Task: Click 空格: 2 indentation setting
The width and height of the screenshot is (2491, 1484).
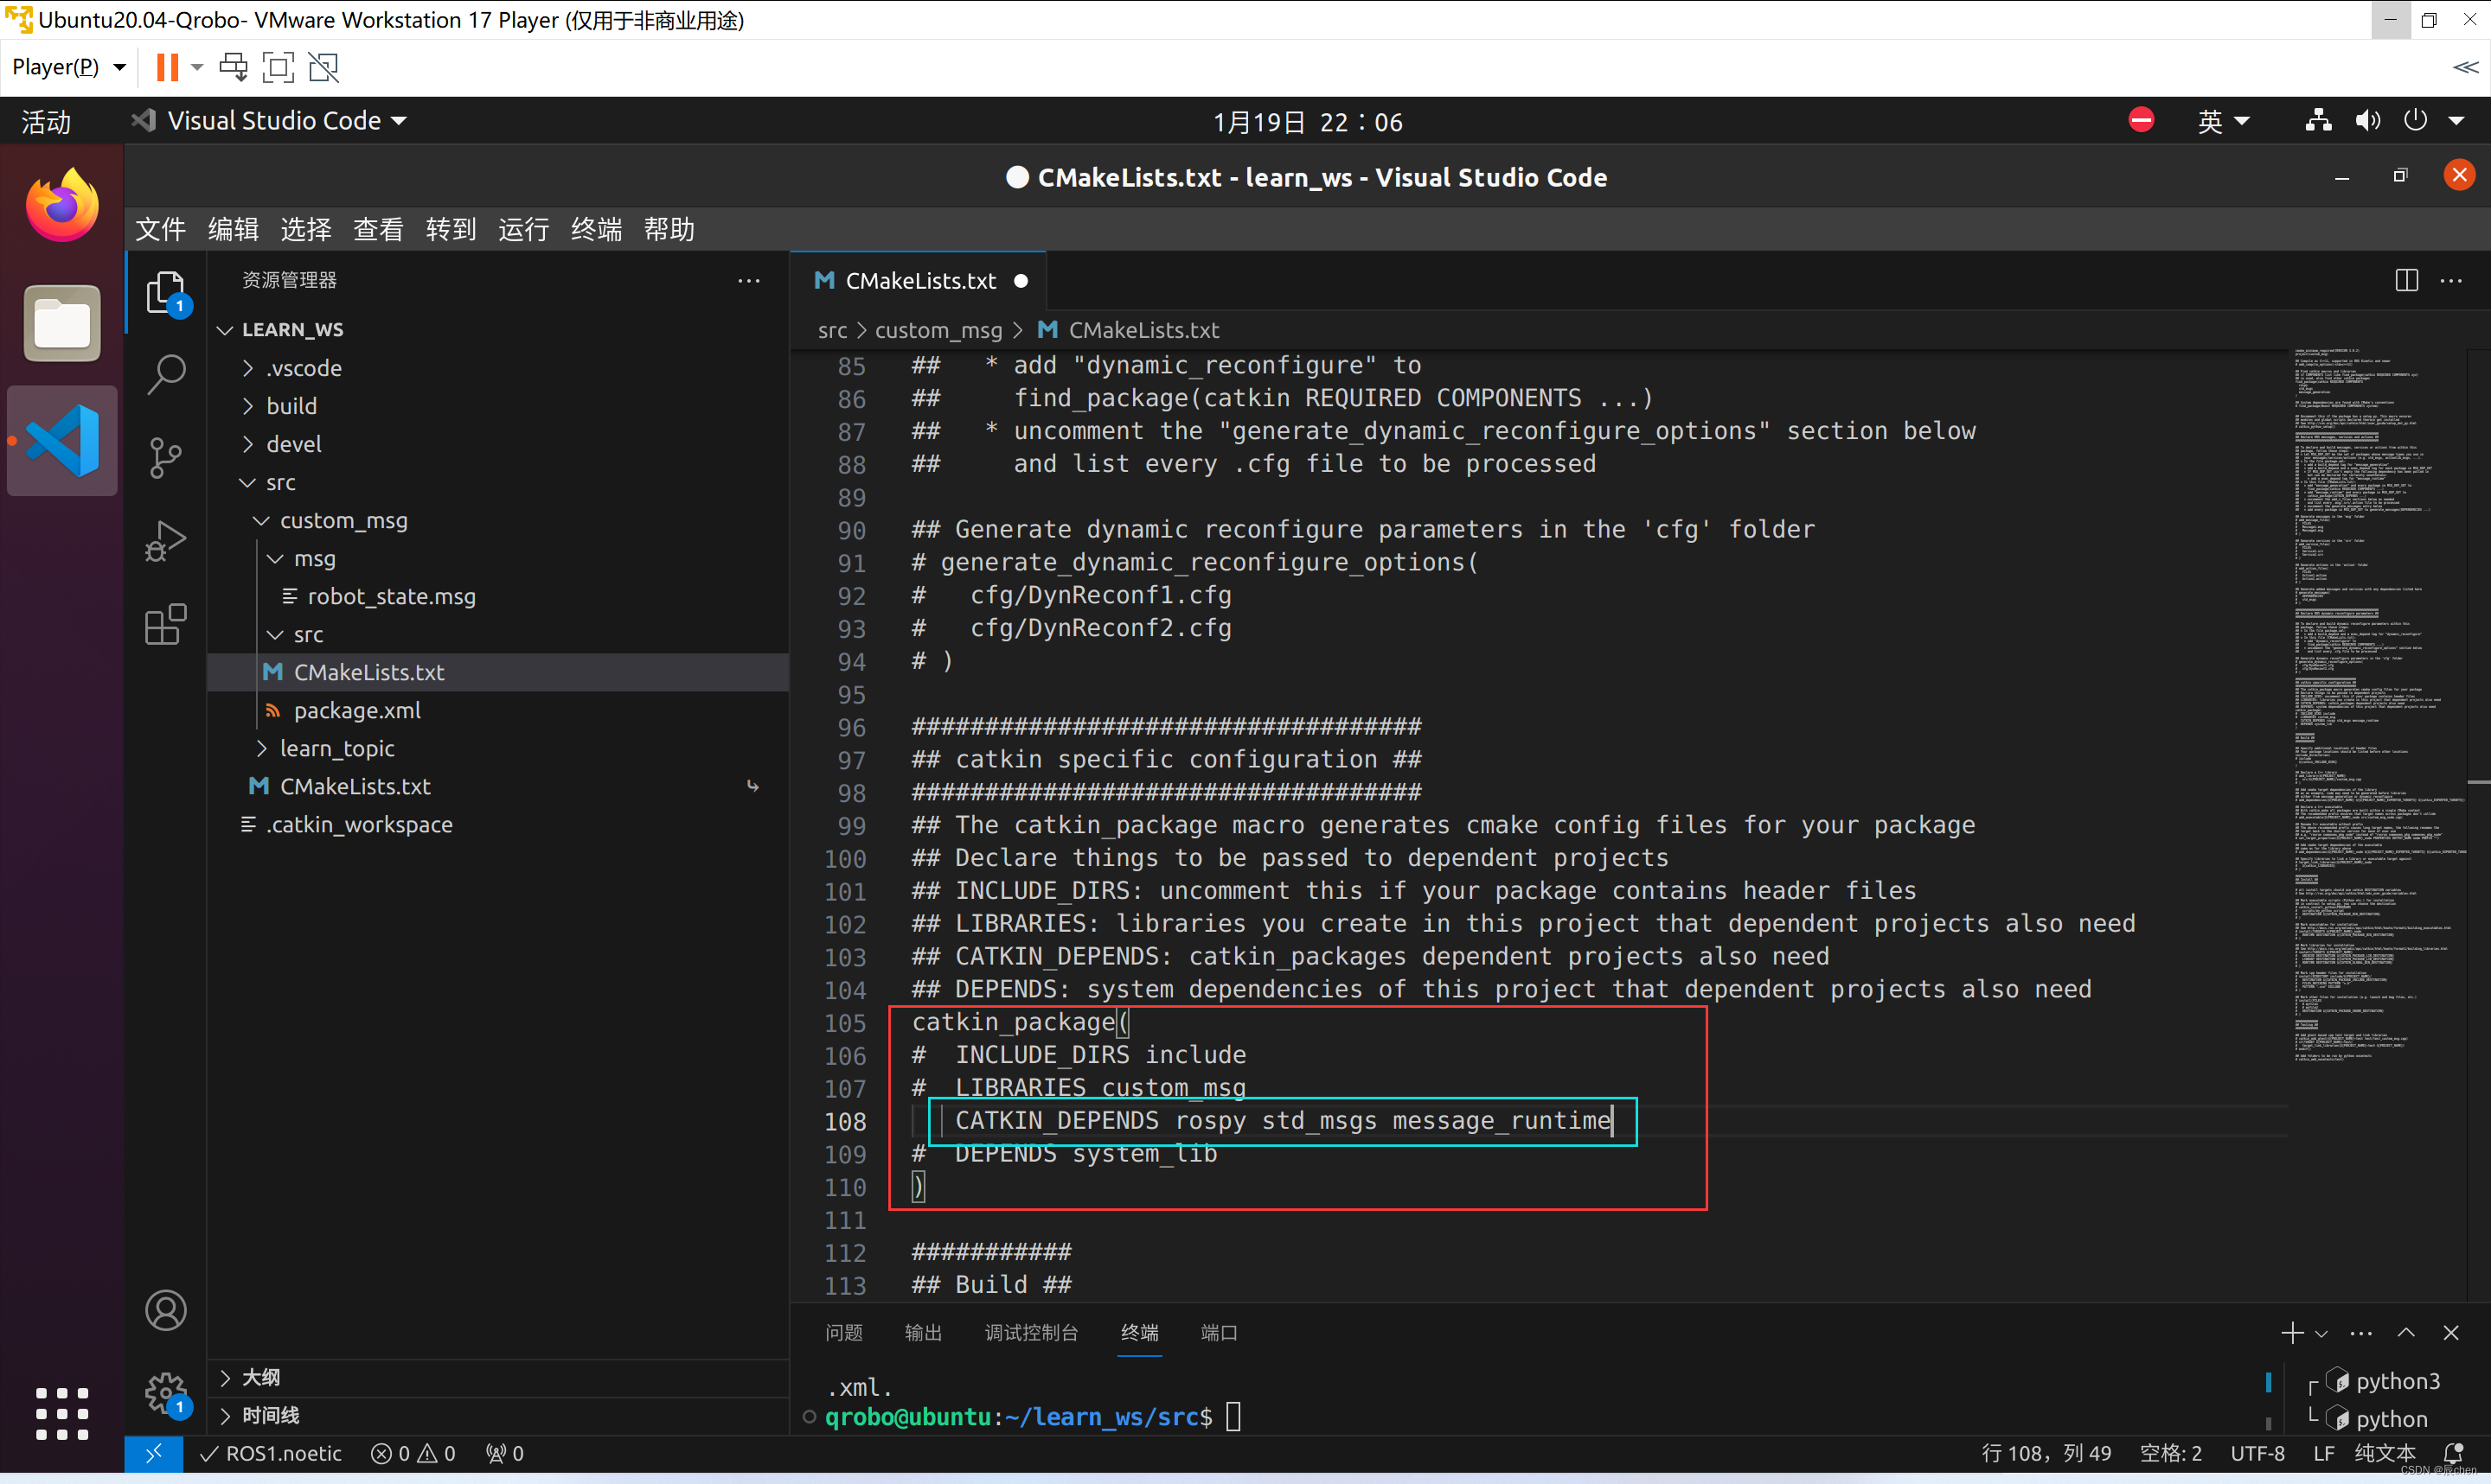Action: pyautogui.click(x=2170, y=1453)
